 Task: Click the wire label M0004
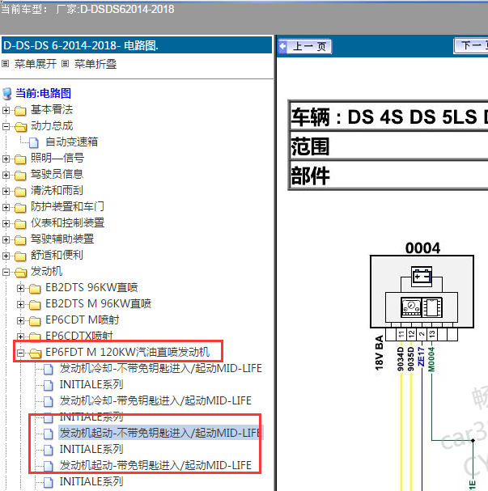click(x=432, y=359)
